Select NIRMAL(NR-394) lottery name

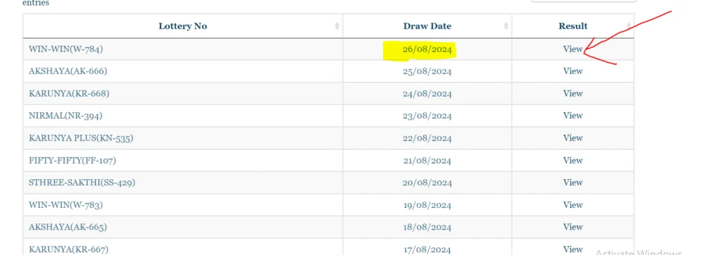65,116
